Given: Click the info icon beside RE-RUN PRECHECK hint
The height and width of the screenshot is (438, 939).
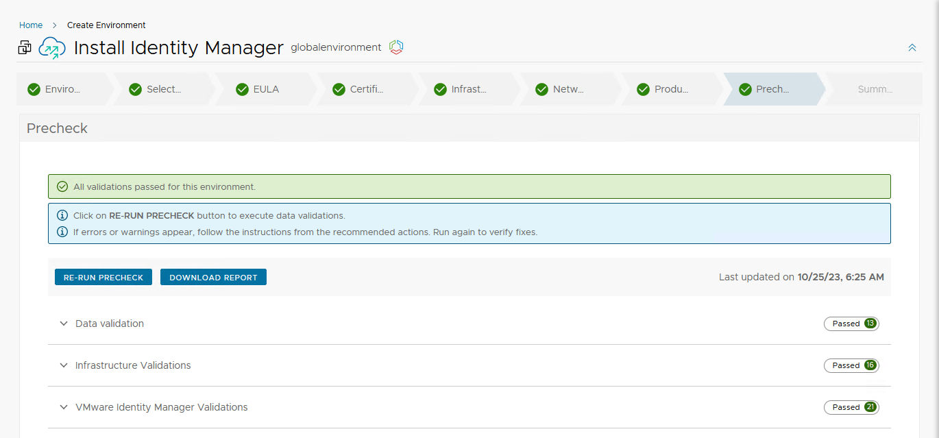Looking at the screenshot, I should coord(62,215).
